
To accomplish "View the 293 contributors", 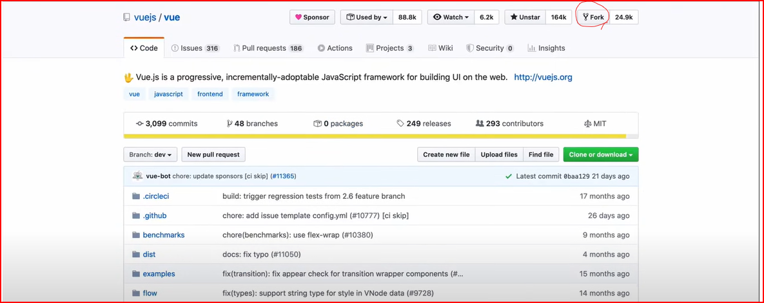I will coord(510,124).
